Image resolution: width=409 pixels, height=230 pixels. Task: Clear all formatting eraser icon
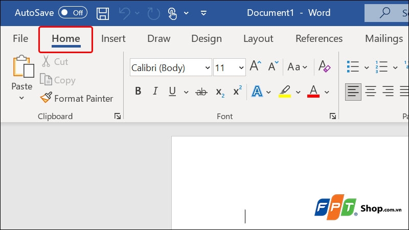click(325, 67)
